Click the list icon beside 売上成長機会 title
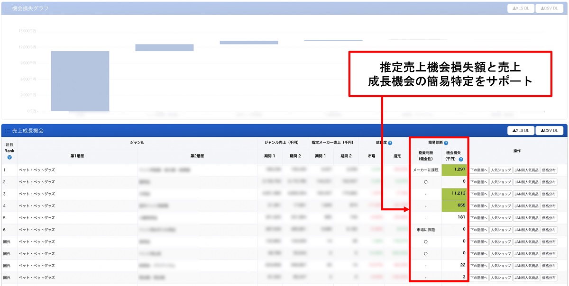Screen dimensions: 569x286 tap(8, 131)
